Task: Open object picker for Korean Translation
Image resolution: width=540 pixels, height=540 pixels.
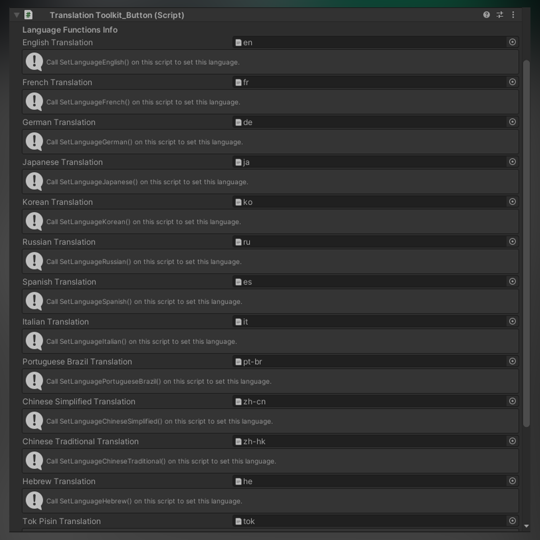Action: (x=512, y=202)
